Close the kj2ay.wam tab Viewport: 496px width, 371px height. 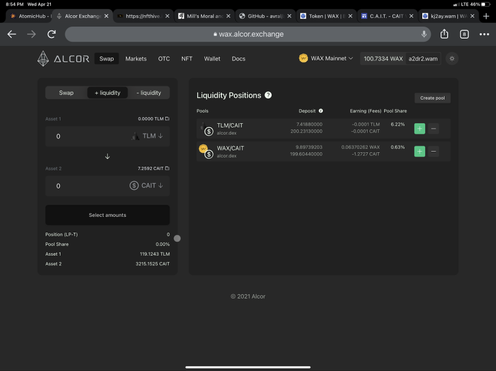coord(472,16)
